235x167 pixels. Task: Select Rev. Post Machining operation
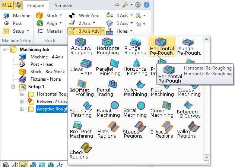[82, 129]
